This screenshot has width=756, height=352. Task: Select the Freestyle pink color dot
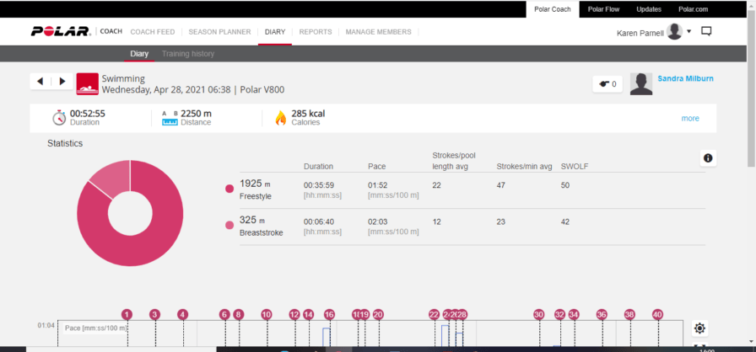[x=229, y=189]
